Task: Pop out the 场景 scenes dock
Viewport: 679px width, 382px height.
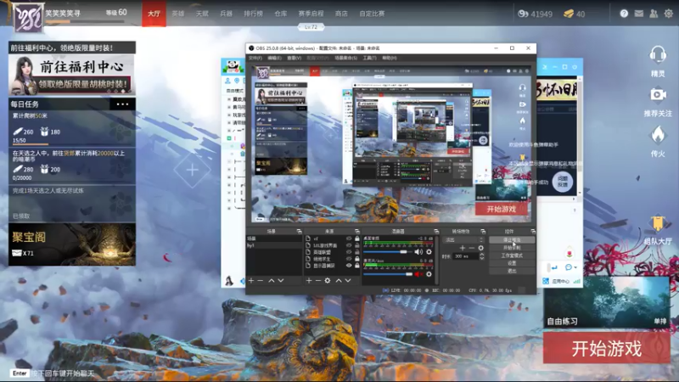Action: [x=299, y=231]
